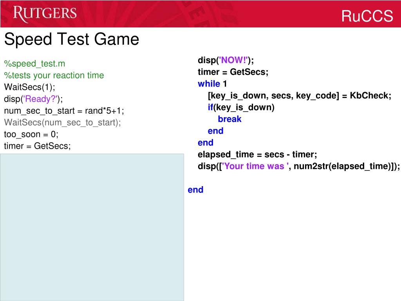Click the 'end' closing the while loop
The width and height of the screenshot is (401, 301).
click(206, 143)
